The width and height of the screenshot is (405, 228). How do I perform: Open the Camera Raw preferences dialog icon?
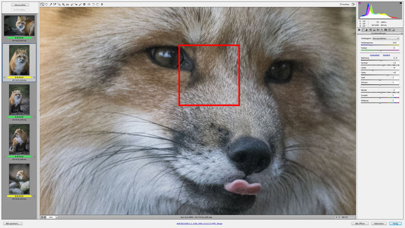pyautogui.click(x=89, y=5)
